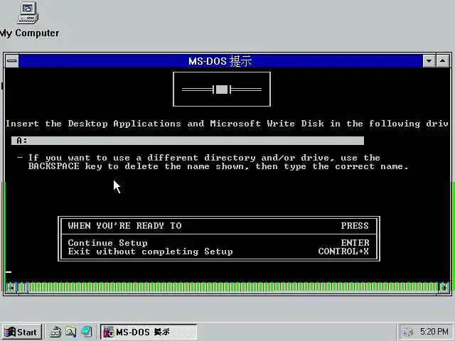Screen dimensions: 455x341
Task: Minimize the MS-DOS window with down arrow
Action: [429, 61]
